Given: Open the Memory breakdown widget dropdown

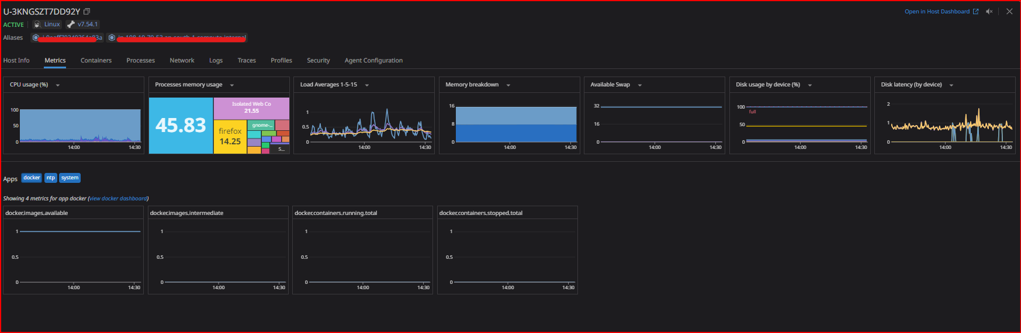Looking at the screenshot, I should click(508, 85).
